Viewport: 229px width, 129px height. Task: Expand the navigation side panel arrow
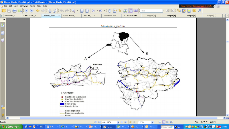4,19
